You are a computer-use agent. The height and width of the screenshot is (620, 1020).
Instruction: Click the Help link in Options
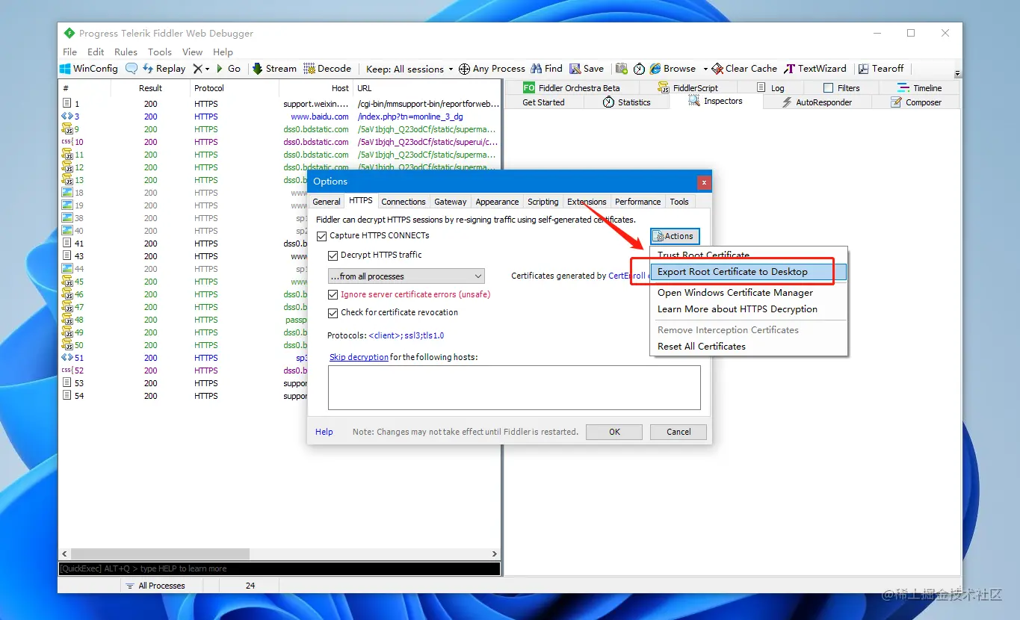click(324, 432)
